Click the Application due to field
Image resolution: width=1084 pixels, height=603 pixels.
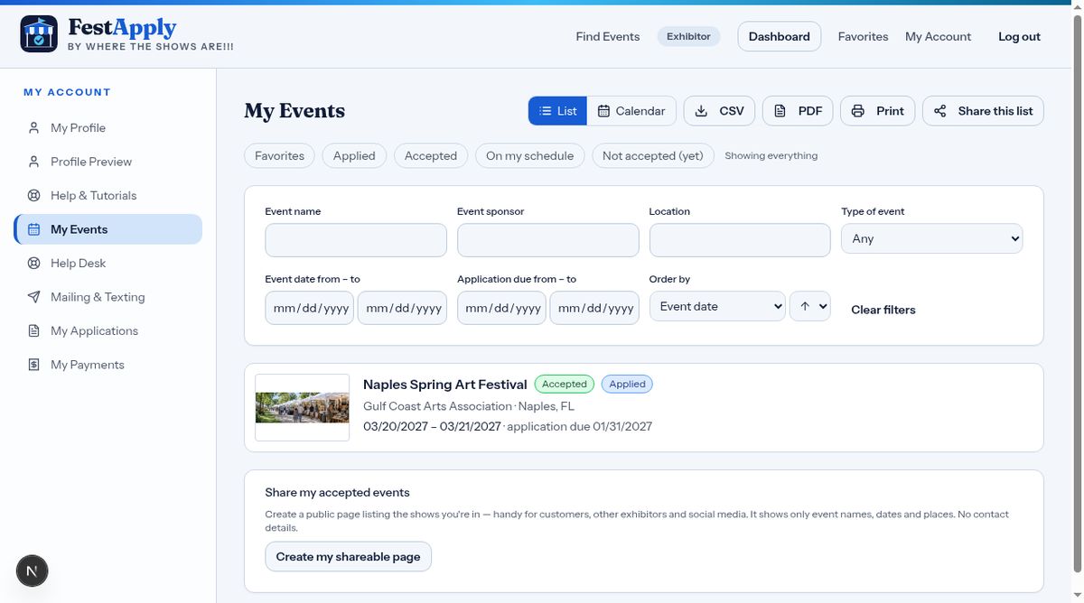click(594, 308)
